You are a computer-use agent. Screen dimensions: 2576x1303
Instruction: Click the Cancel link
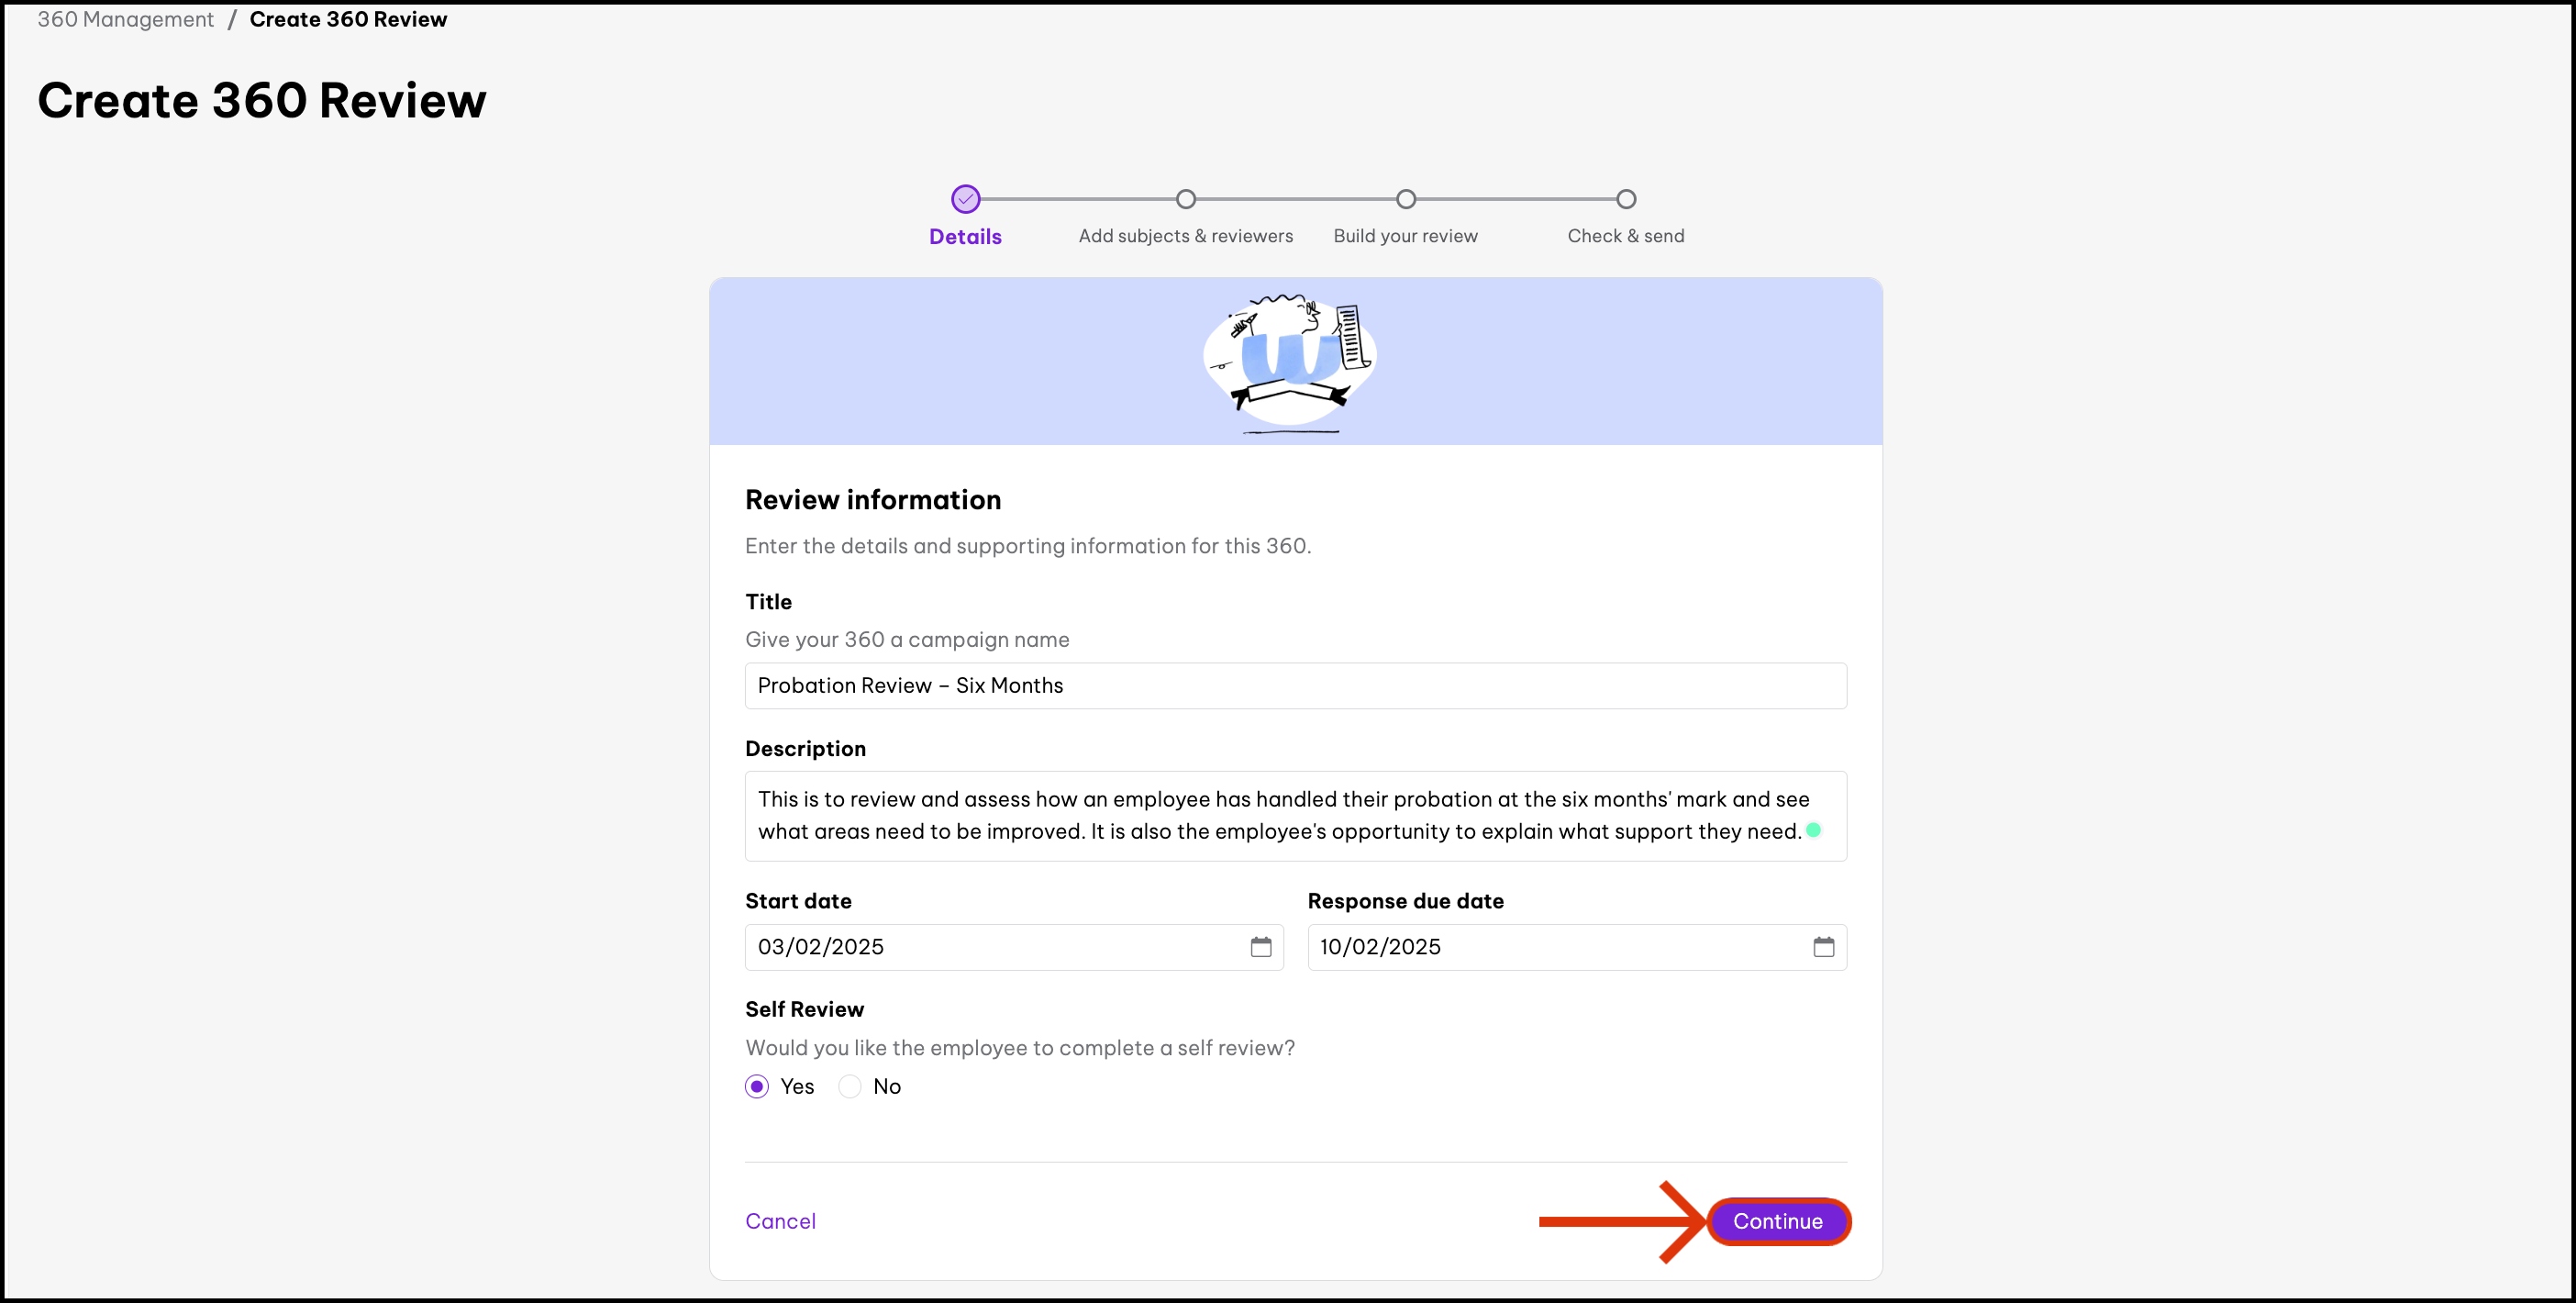[780, 1221]
